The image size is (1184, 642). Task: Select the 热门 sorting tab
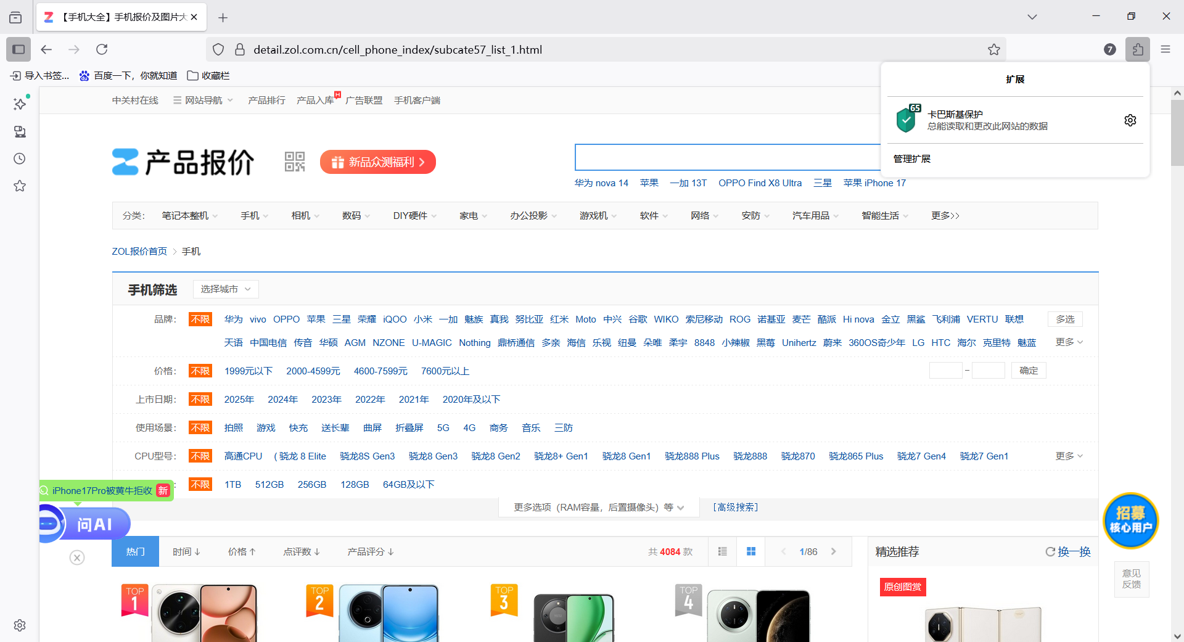135,551
